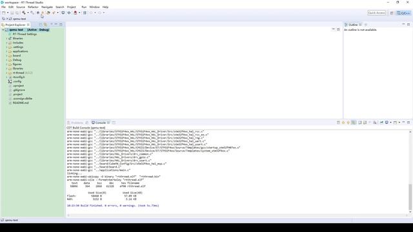Viewport: 413px width, 232px height.
Task: Open the Source menu
Action: [x=21, y=7]
